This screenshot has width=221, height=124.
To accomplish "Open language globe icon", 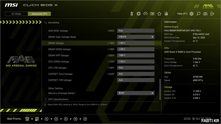I will point(192,14).
